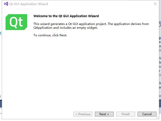Cancel the Qt GUI Application Wizard
This screenshot has height=121, width=161.
[x=147, y=114]
